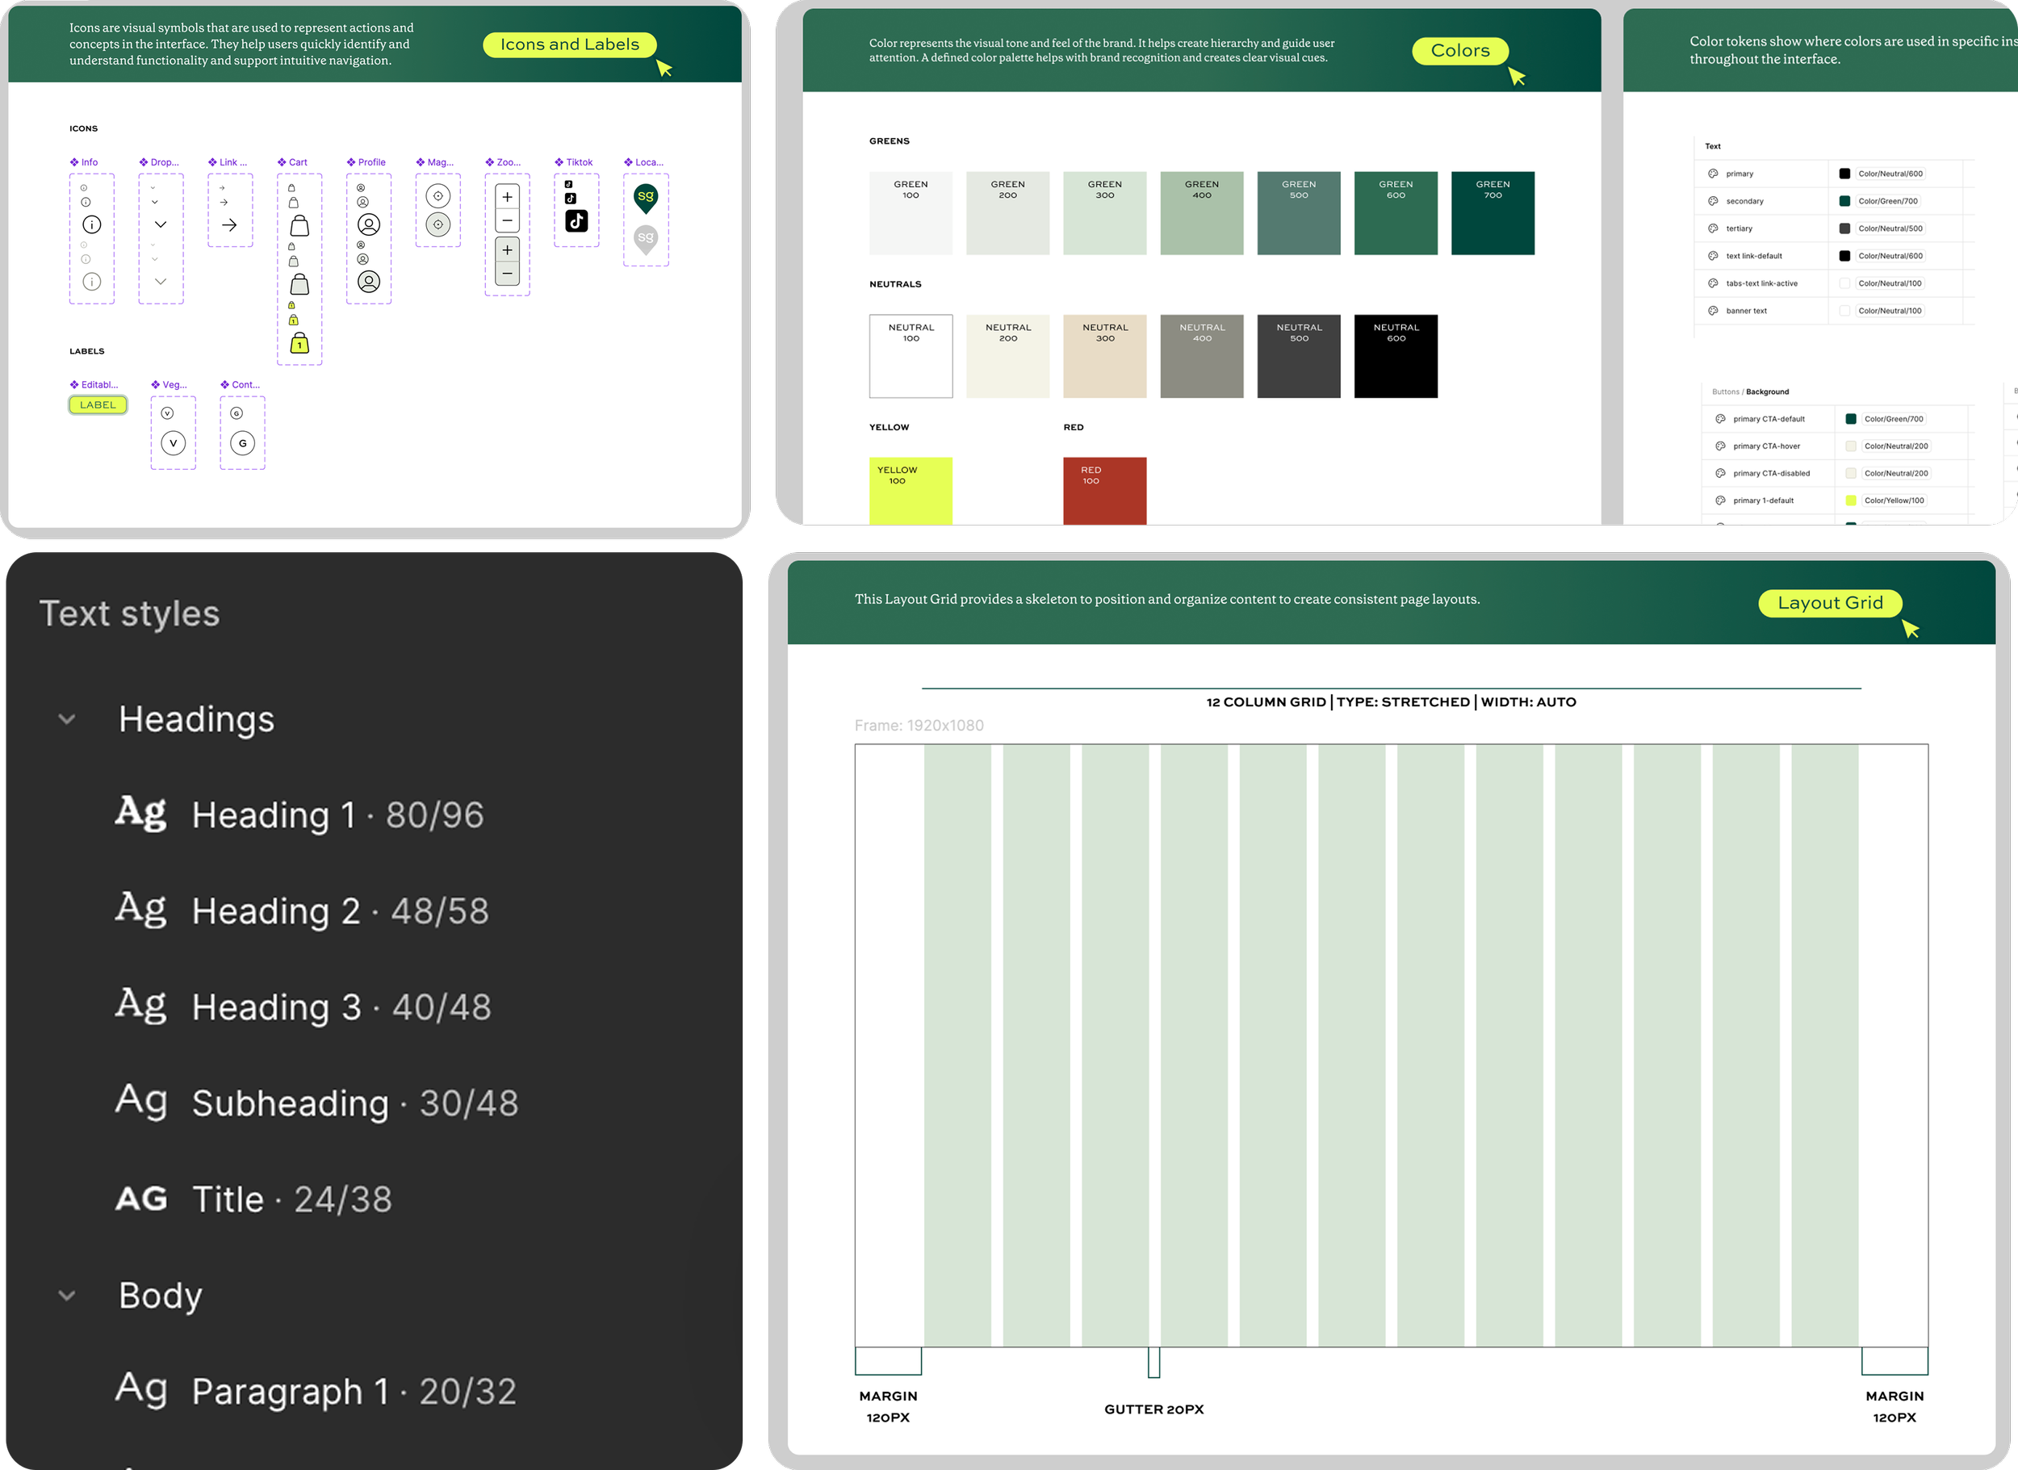Image resolution: width=2018 pixels, height=1470 pixels.
Task: Click the large black TikTok icon
Action: pyautogui.click(x=576, y=220)
